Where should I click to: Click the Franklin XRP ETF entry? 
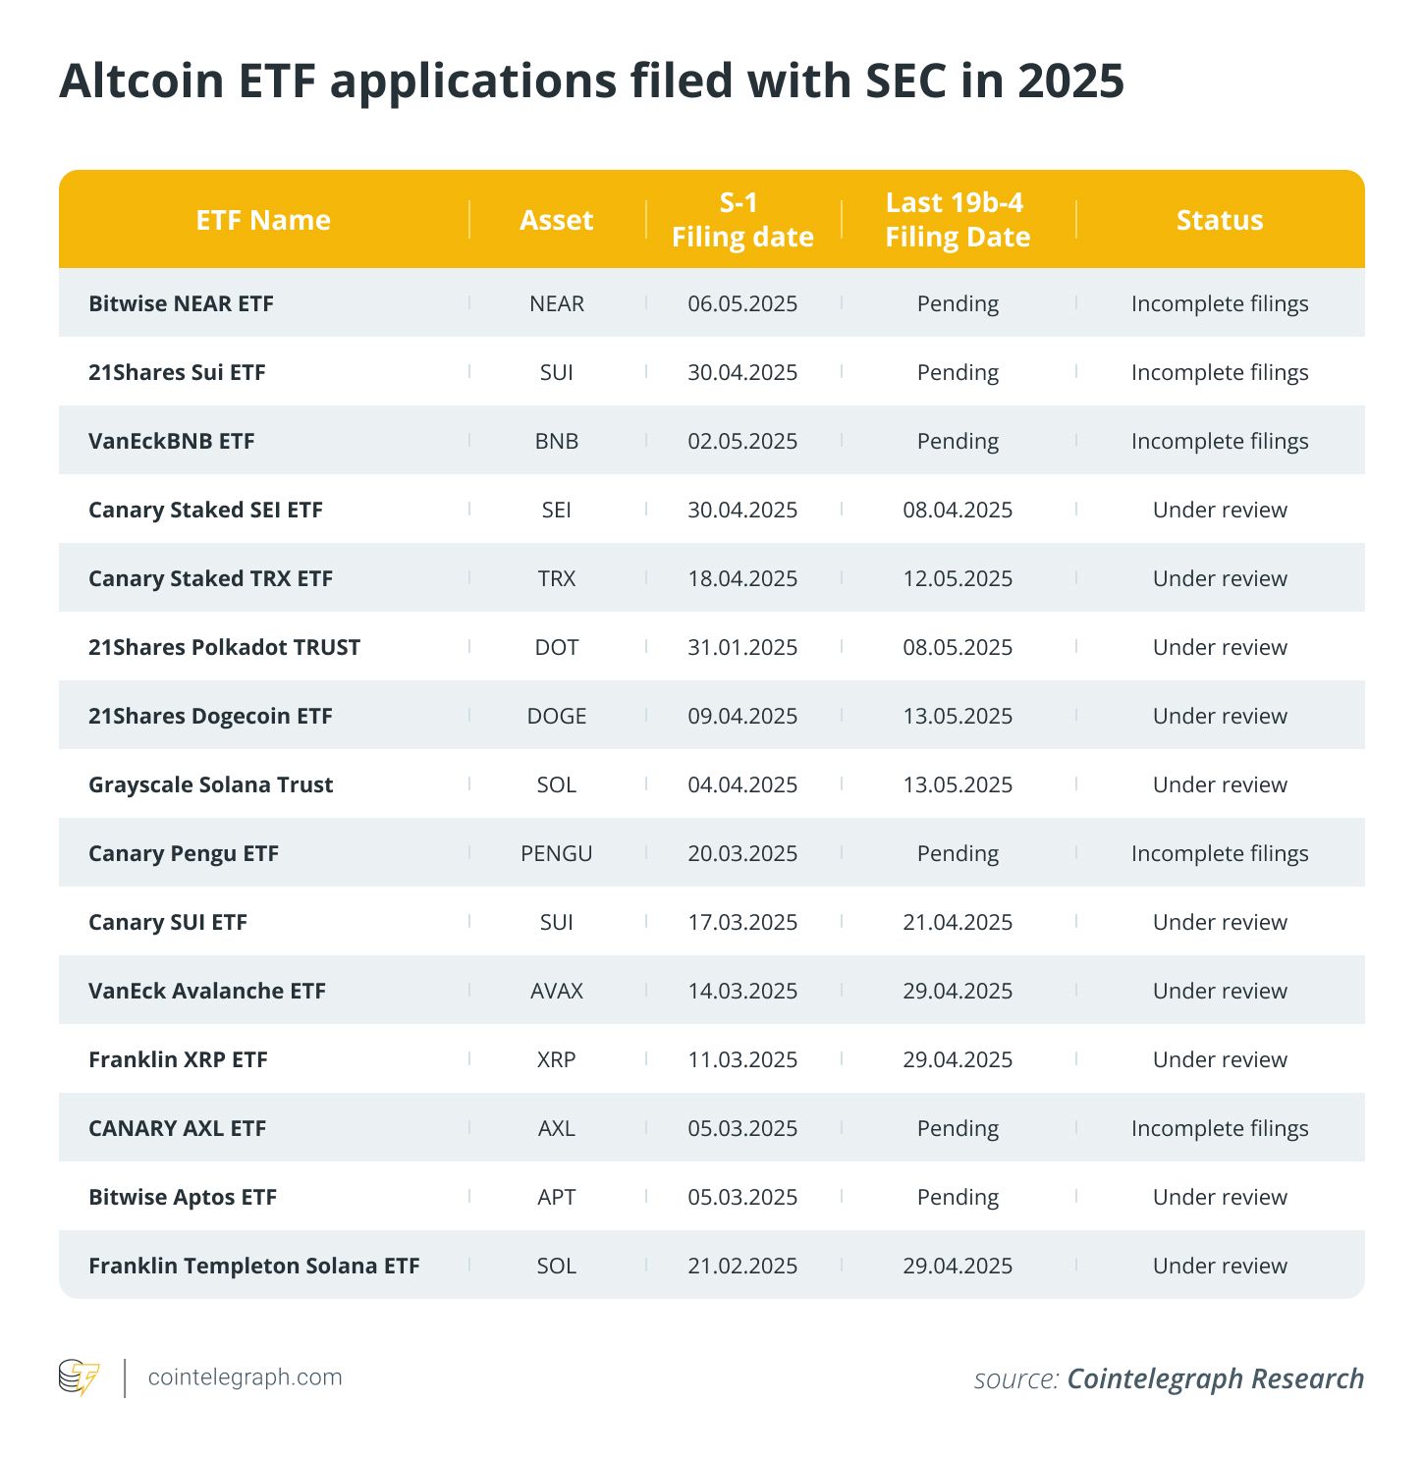[178, 1059]
